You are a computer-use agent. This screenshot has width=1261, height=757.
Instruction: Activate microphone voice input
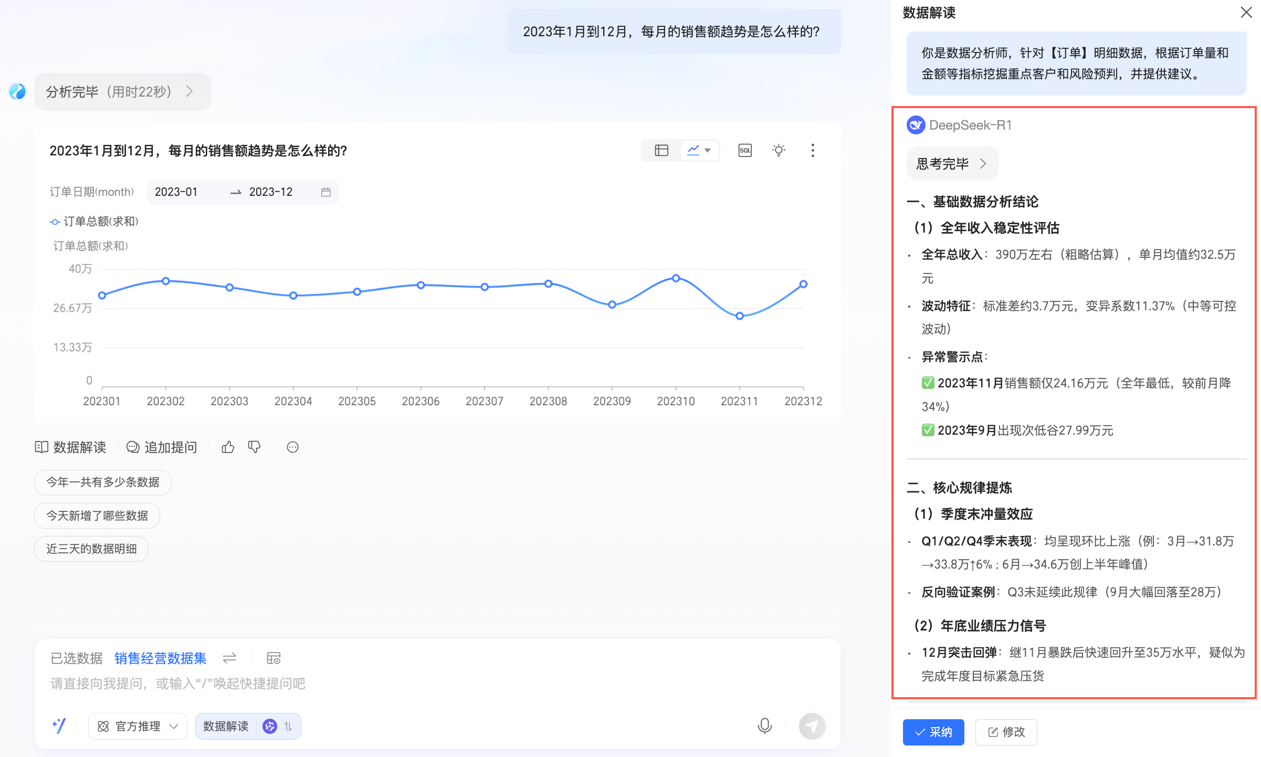pos(765,726)
